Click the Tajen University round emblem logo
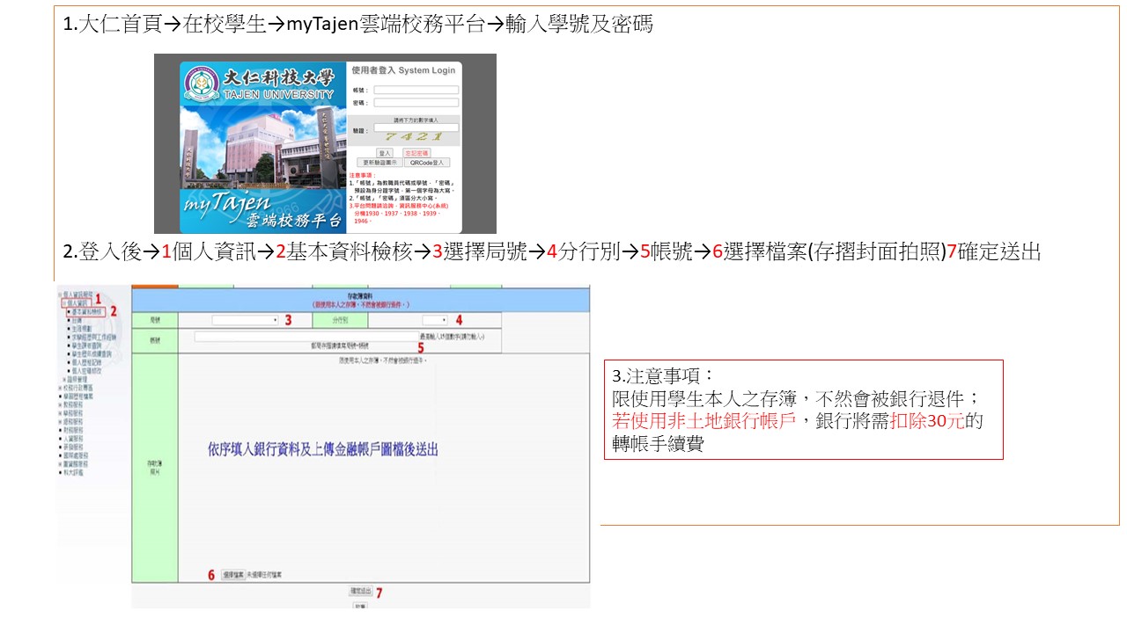 pos(202,84)
